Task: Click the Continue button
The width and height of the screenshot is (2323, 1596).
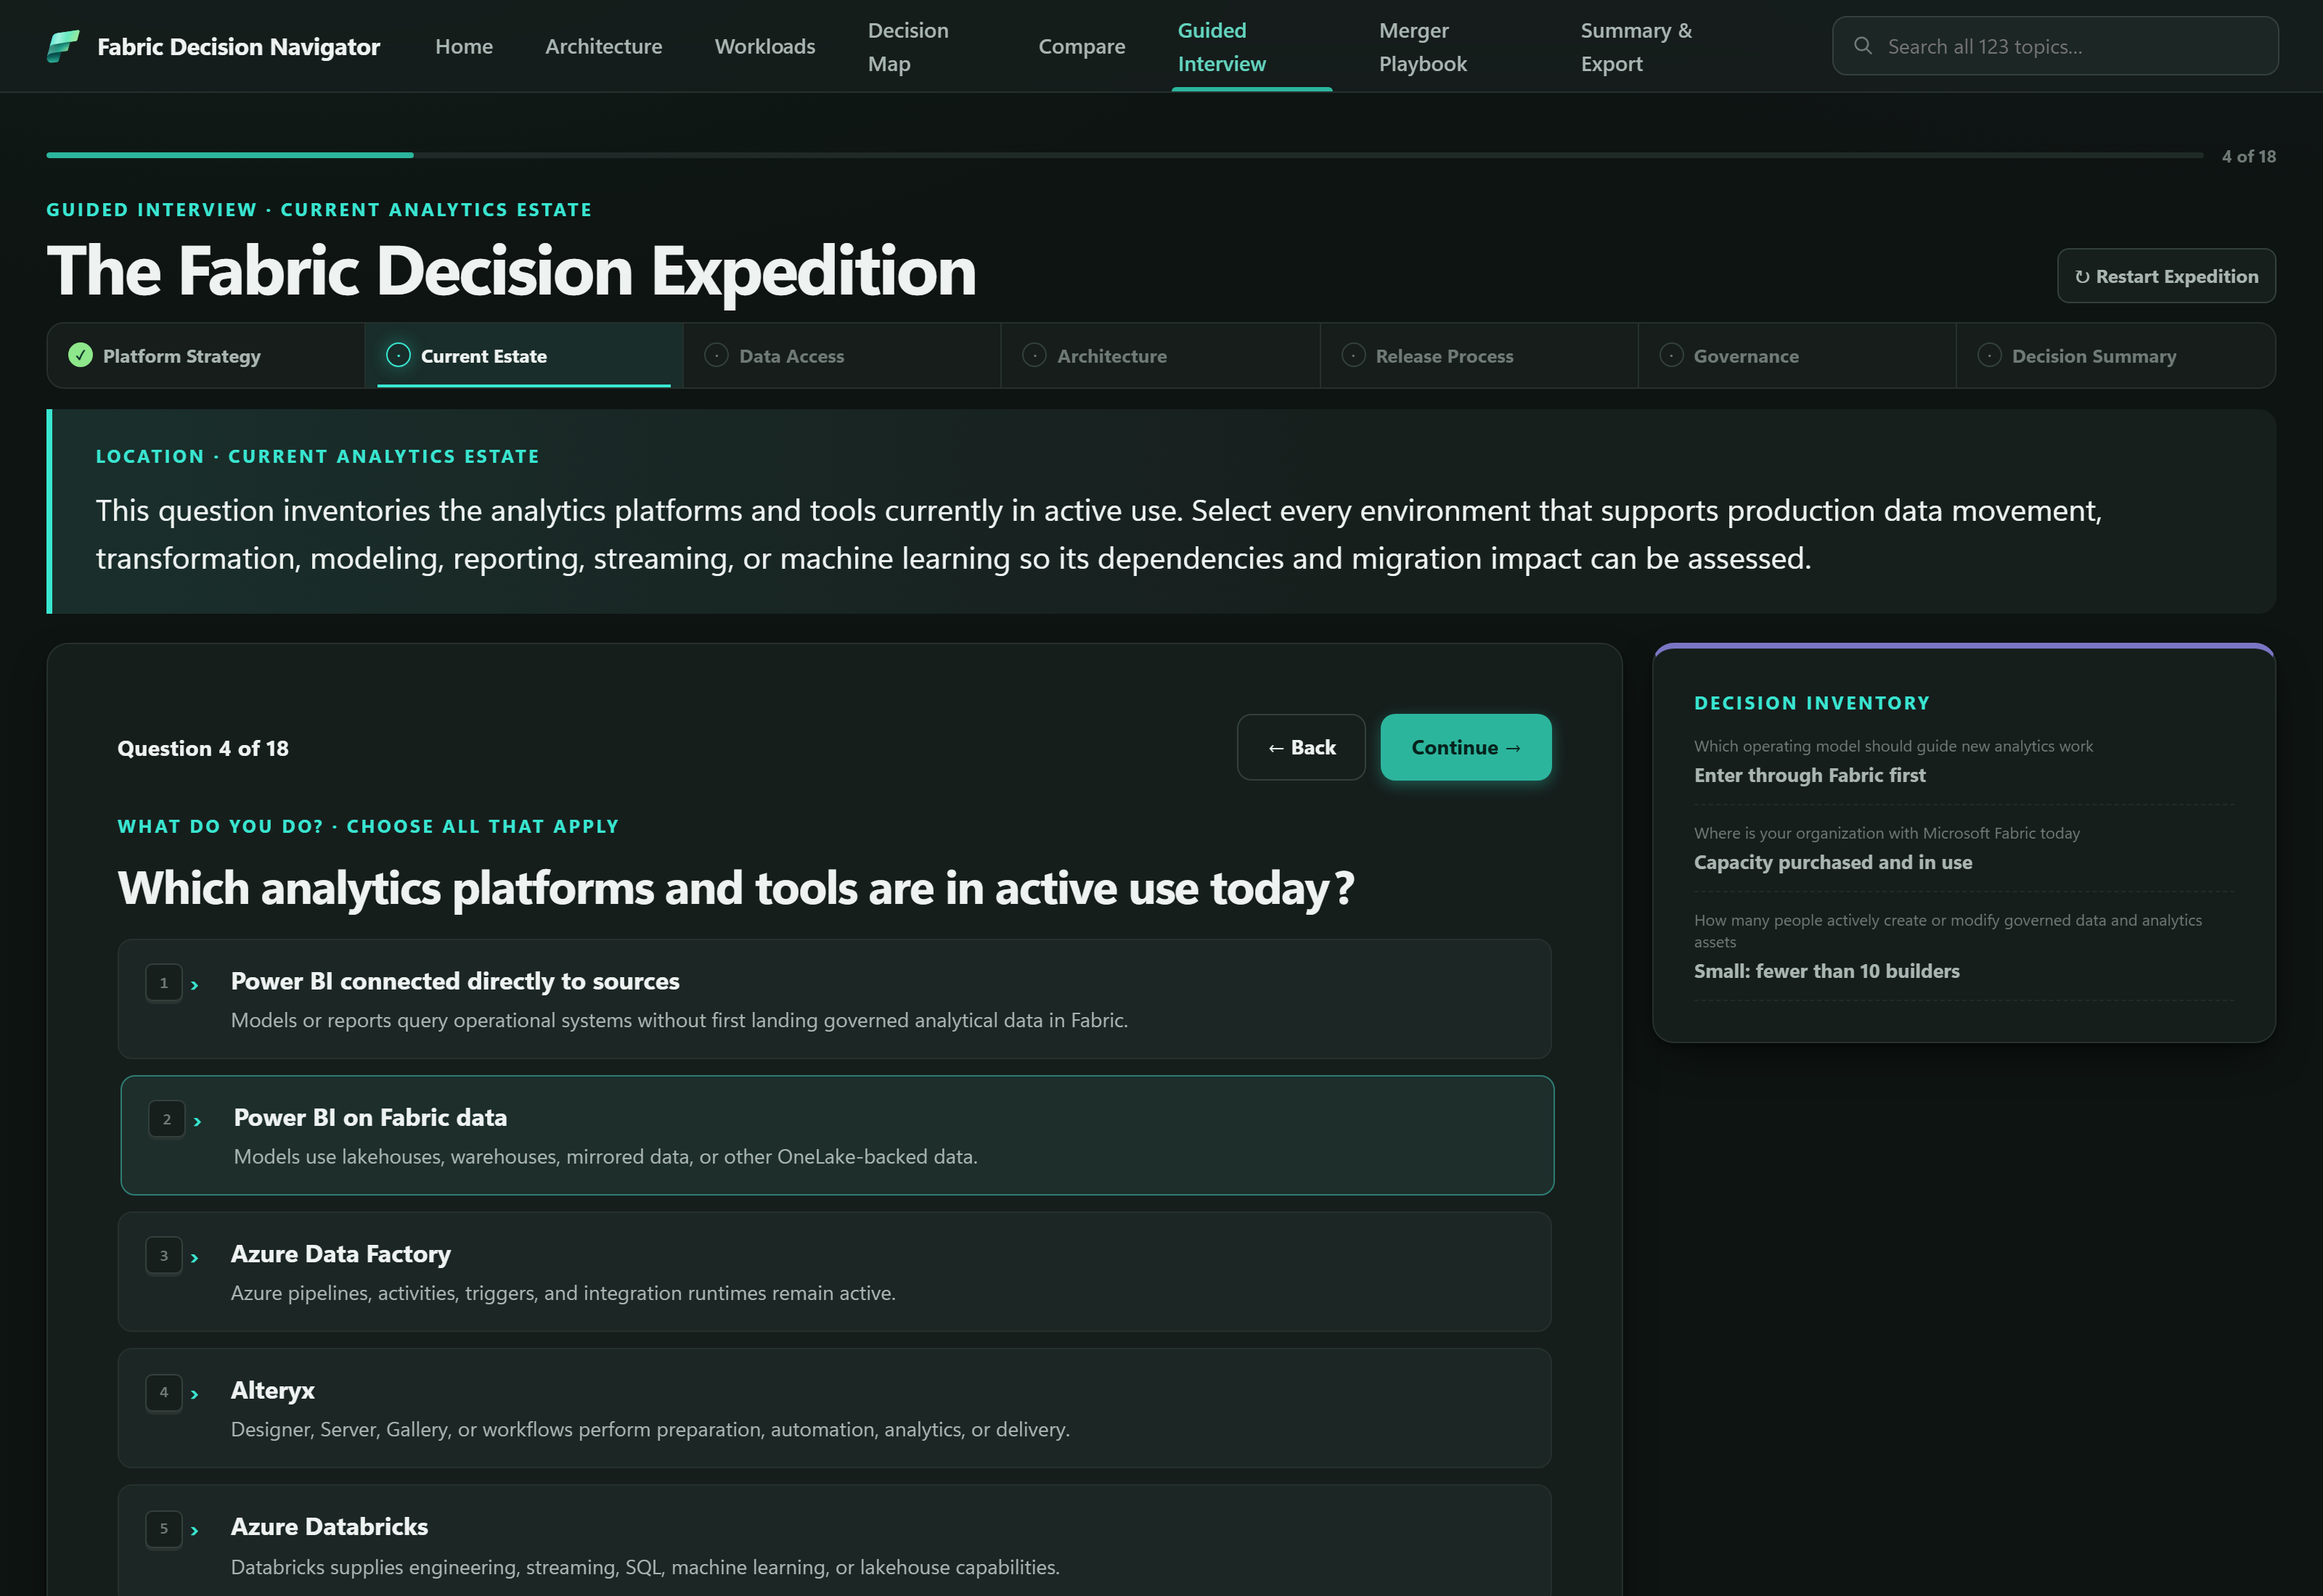Action: [1466, 747]
